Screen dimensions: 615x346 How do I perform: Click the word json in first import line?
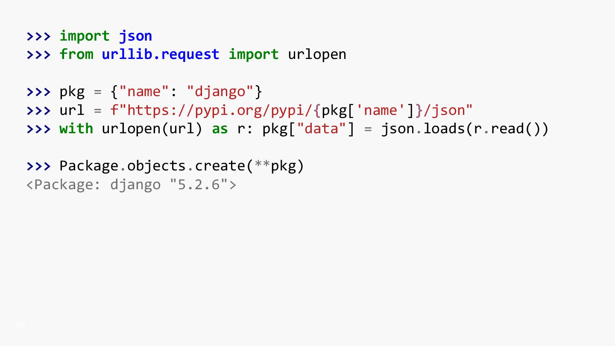[135, 36]
